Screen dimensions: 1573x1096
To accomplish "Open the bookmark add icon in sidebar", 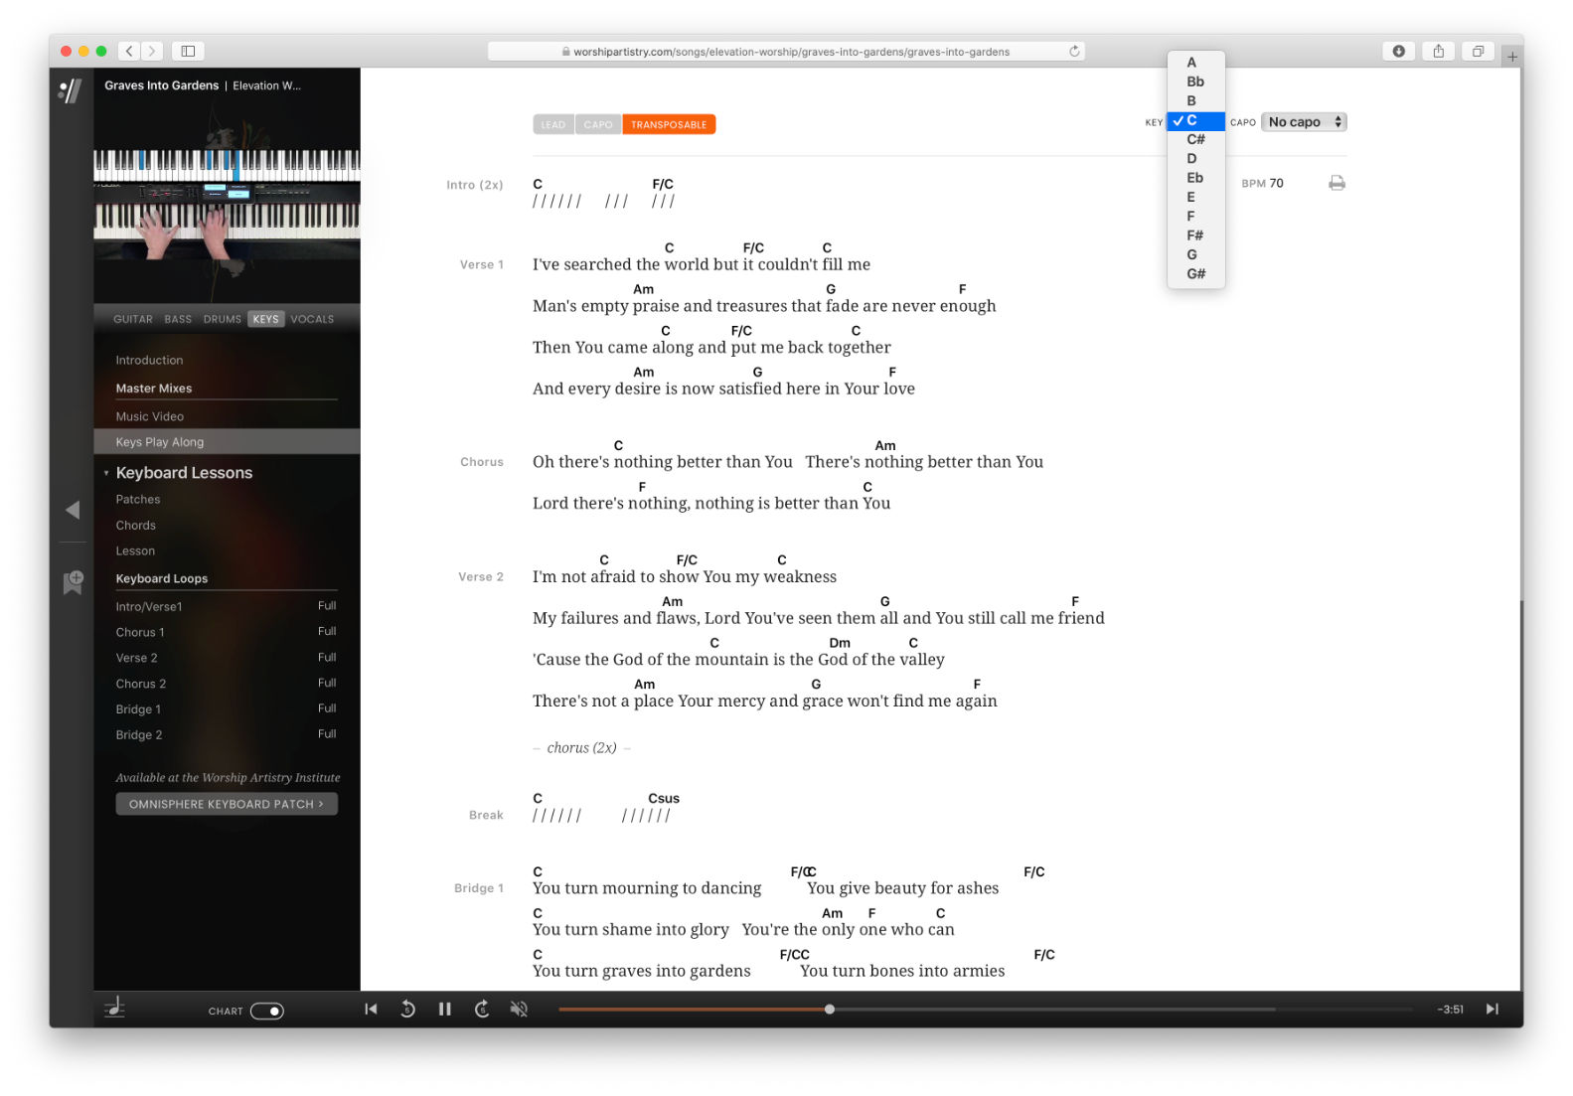I will coord(73,581).
